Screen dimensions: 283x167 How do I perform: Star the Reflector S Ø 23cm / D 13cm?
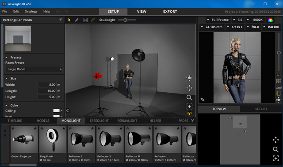pos(121,128)
